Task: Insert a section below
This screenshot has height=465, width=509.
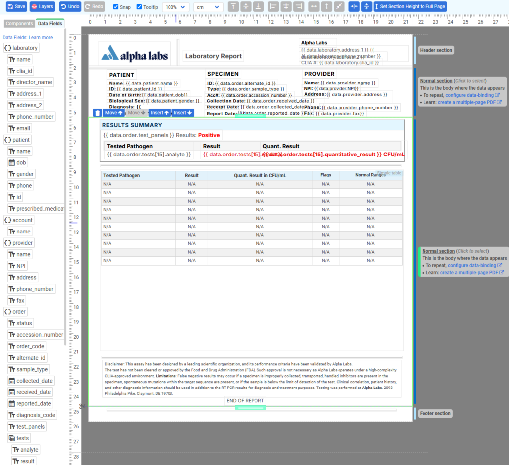Action: [x=183, y=113]
